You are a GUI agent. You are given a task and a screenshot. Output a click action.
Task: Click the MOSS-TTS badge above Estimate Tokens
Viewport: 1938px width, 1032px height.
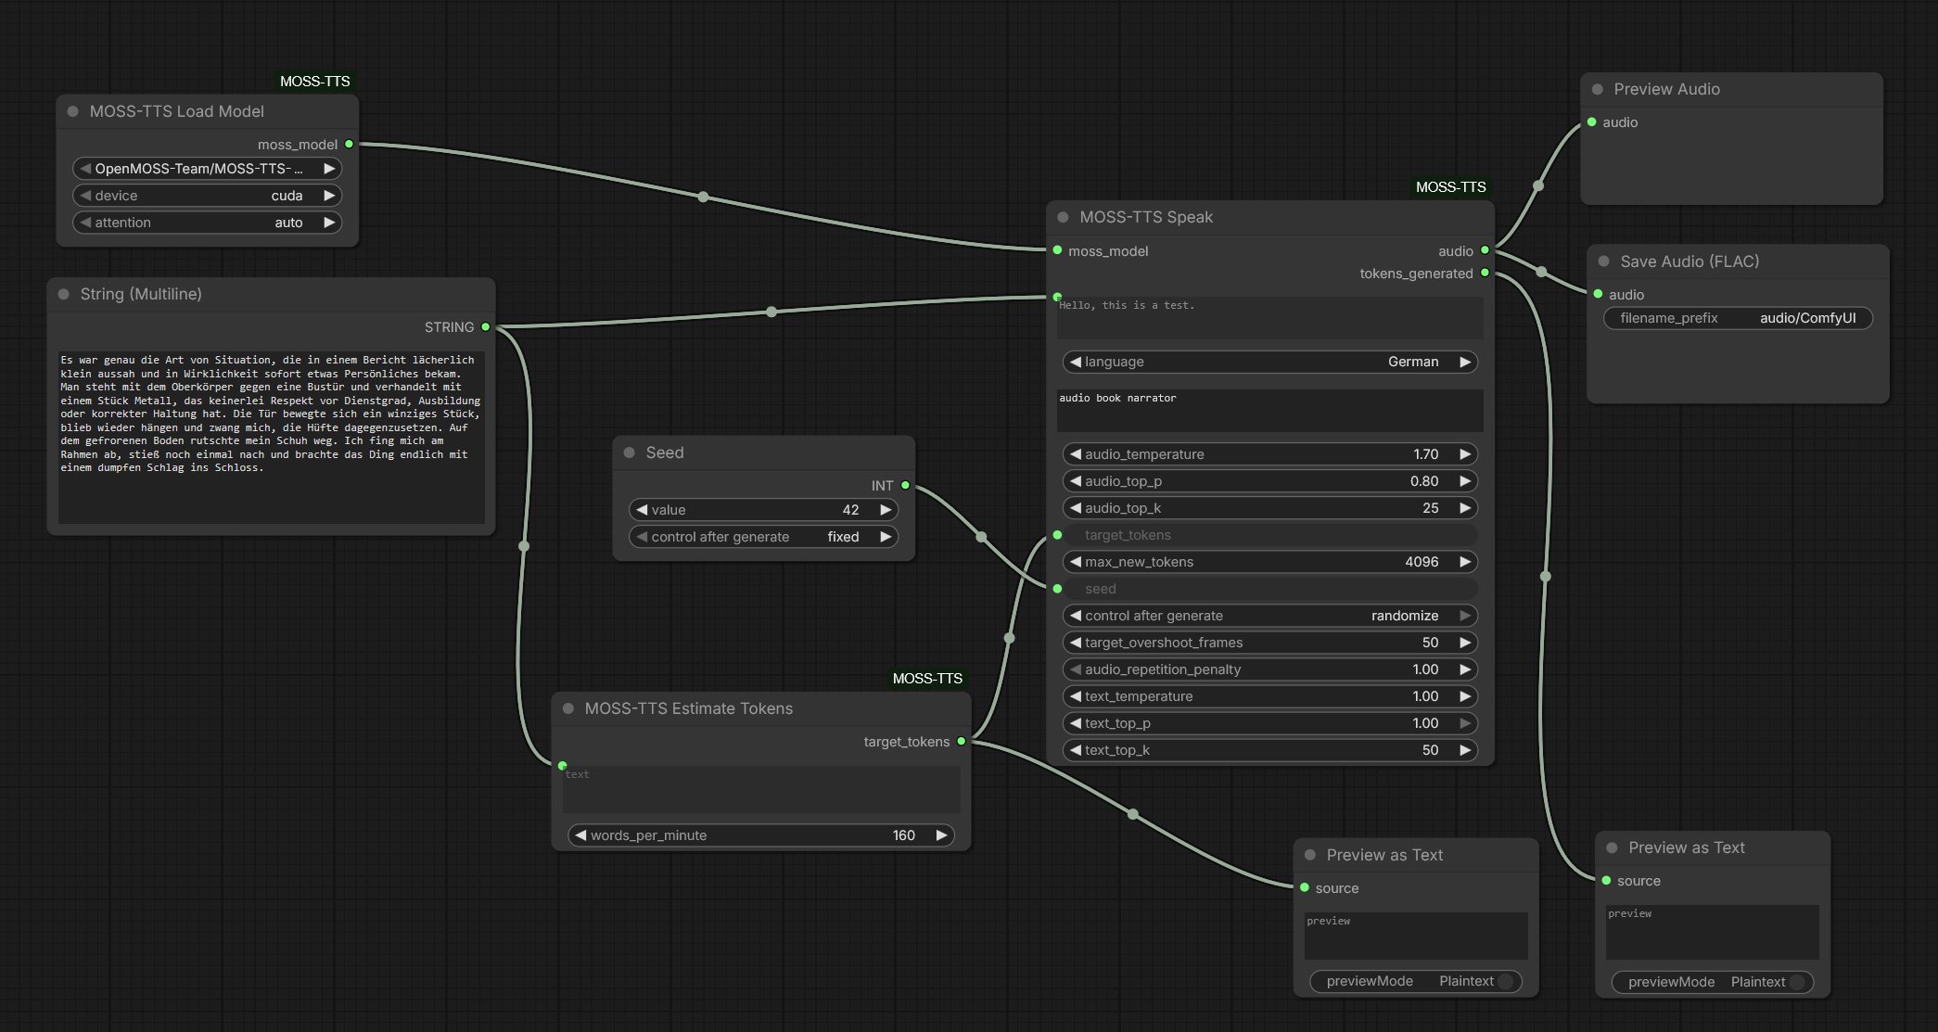tap(927, 679)
